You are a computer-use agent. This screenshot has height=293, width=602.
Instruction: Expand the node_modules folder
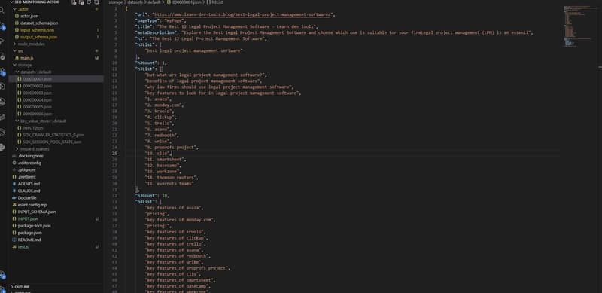pos(15,44)
